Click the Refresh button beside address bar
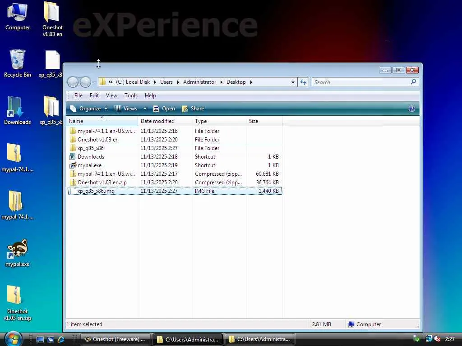Image resolution: width=462 pixels, height=346 pixels. click(303, 82)
